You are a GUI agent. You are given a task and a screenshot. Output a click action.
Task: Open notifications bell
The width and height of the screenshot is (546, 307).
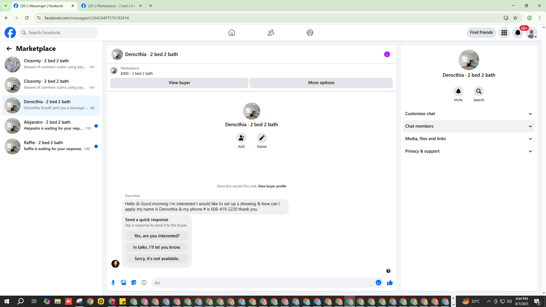click(x=518, y=33)
